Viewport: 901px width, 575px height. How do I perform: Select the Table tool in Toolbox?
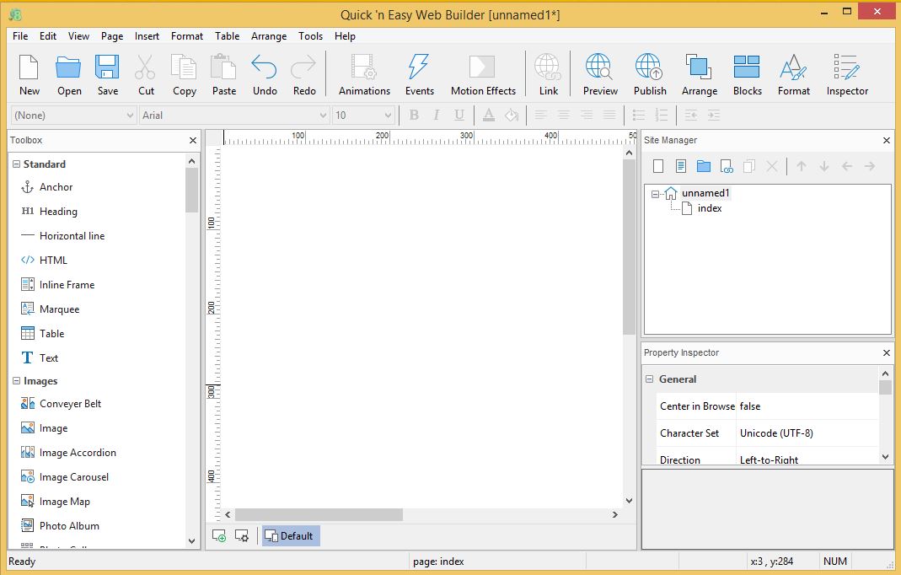42,334
